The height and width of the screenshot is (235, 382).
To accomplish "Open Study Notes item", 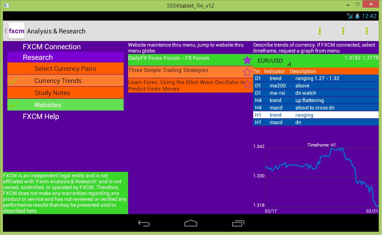I will point(66,93).
